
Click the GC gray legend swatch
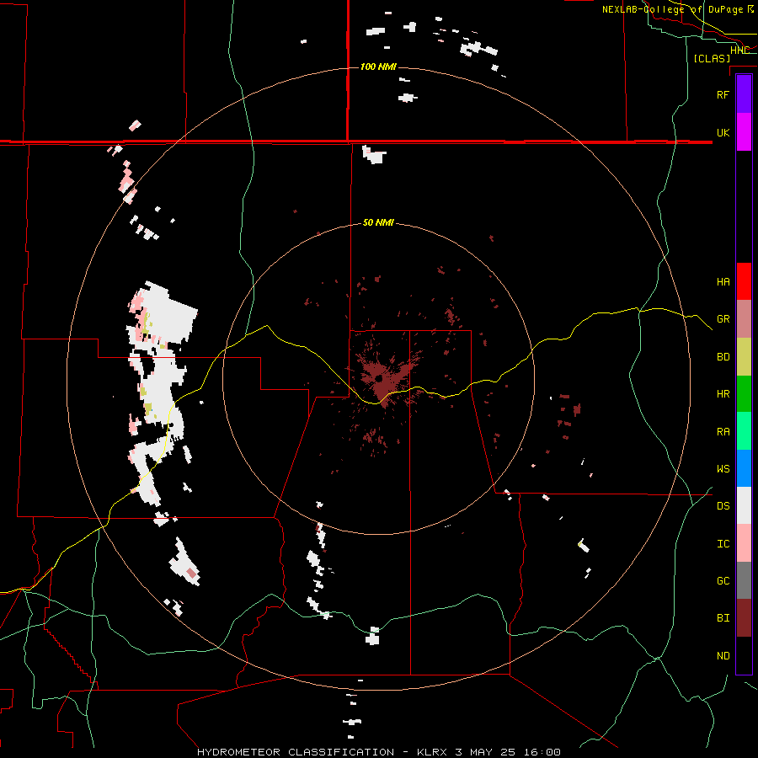(744, 580)
